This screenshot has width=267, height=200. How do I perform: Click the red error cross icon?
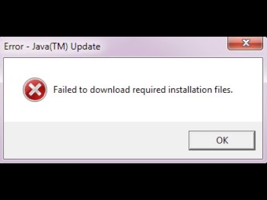[x=35, y=90]
